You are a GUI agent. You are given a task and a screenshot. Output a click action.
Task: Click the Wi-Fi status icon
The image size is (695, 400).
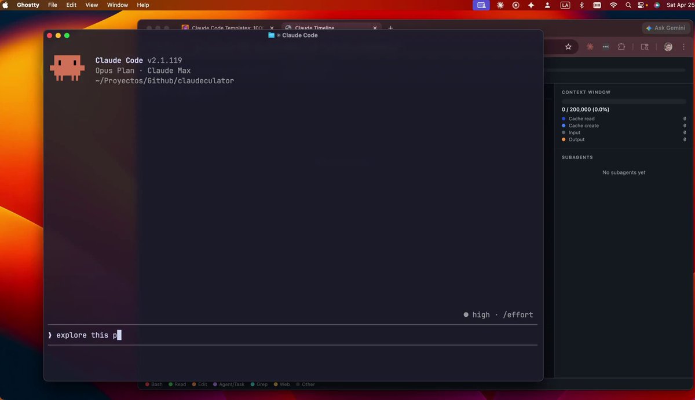click(613, 5)
